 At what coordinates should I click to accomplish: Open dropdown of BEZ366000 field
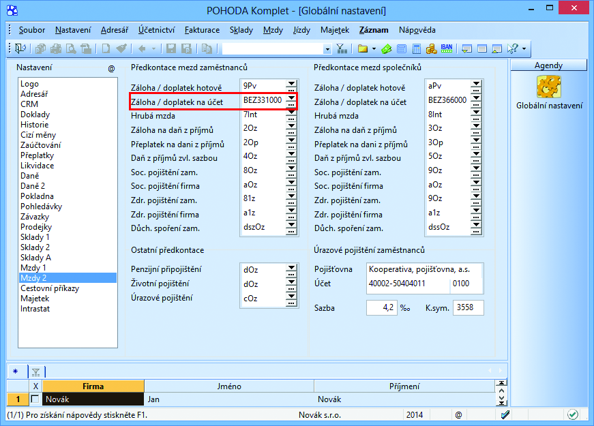coord(476,97)
